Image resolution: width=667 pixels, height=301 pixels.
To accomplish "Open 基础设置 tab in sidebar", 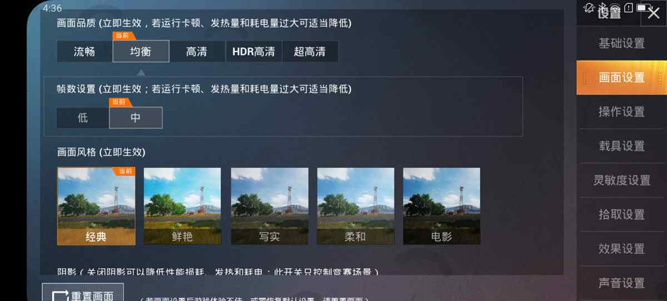I will point(621,43).
